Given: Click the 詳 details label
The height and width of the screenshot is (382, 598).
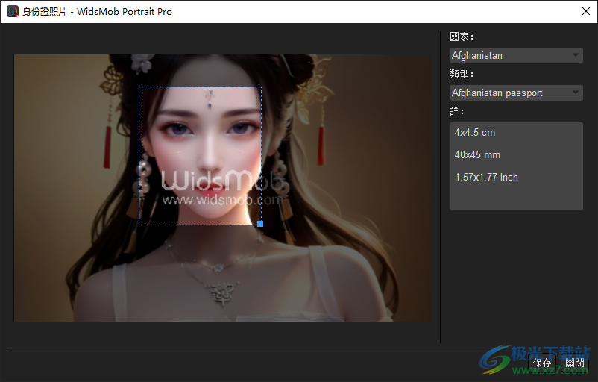Looking at the screenshot, I should [x=456, y=111].
